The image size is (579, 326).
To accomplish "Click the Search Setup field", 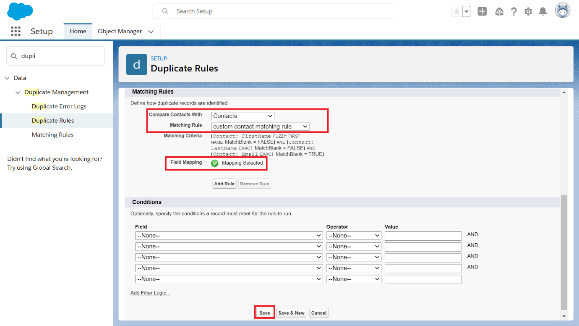I will [274, 11].
